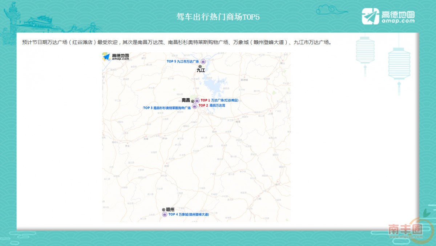
Task: Click the 九江 city dot marker
Action: 200,66
